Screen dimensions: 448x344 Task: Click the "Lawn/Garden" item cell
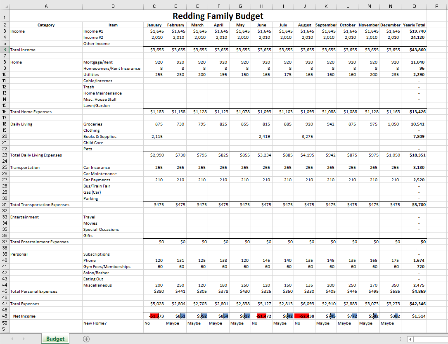[x=113, y=105]
